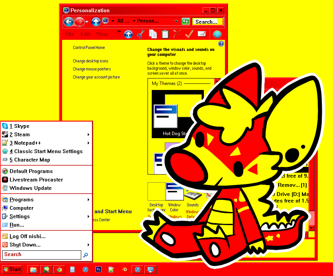Show hidden toolbar items with the chevron
The height and width of the screenshot is (276, 333).
coord(119,32)
